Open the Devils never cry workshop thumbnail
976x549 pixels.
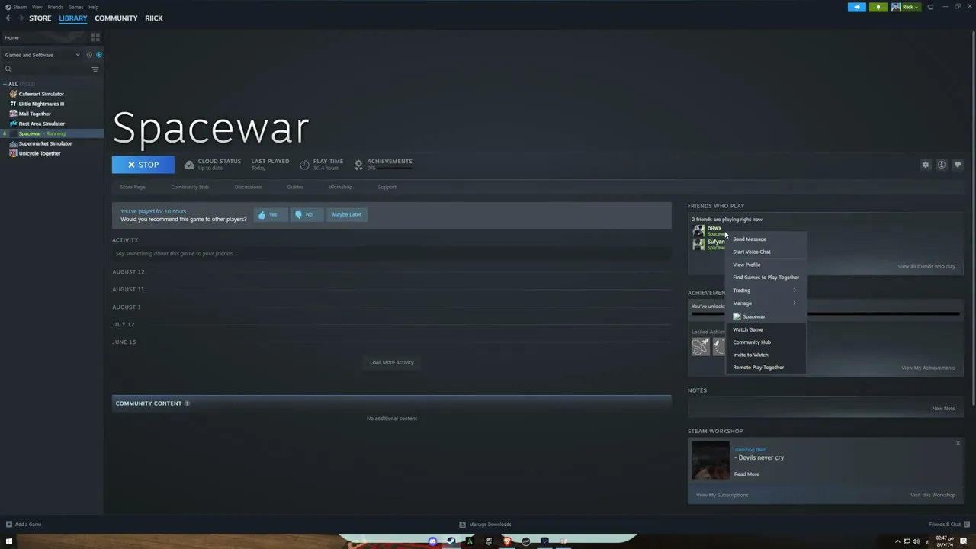(x=710, y=461)
